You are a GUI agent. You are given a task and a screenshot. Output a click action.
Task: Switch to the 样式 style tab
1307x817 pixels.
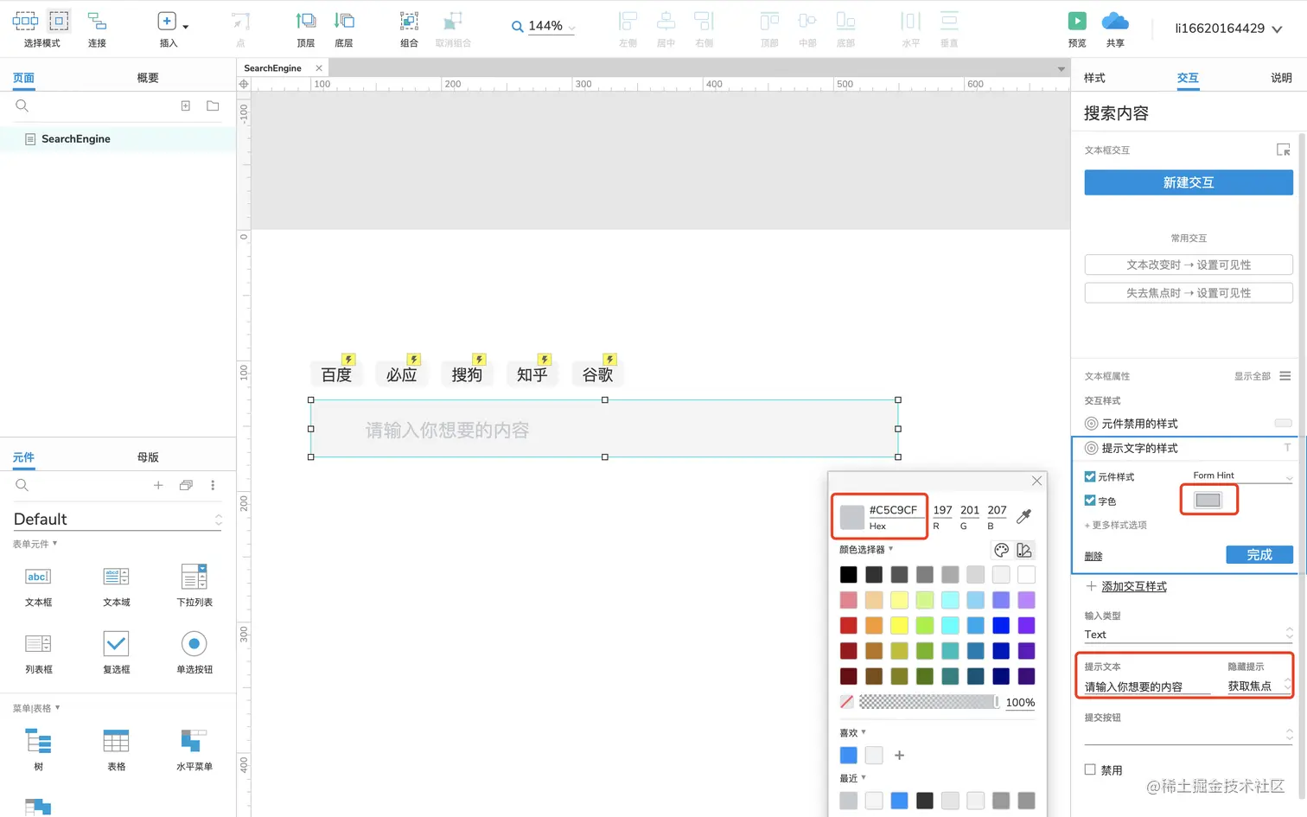point(1094,78)
